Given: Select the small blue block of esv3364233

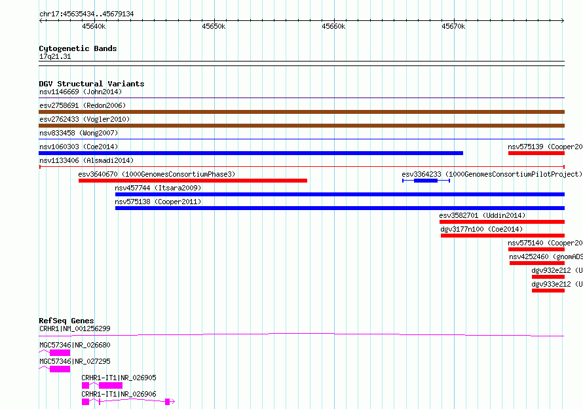Looking at the screenshot, I should click(426, 181).
